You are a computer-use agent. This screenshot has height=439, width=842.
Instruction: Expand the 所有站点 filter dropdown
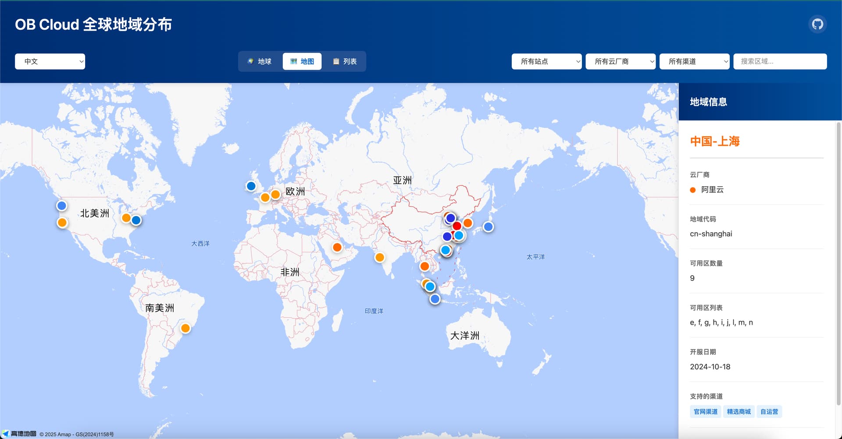[x=546, y=61]
